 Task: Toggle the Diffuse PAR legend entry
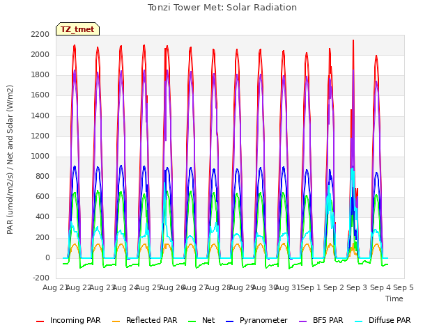pyautogui.click(x=383, y=320)
